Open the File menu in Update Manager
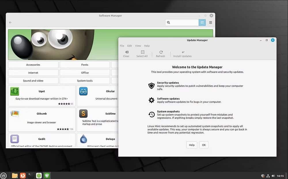 tap(122, 46)
